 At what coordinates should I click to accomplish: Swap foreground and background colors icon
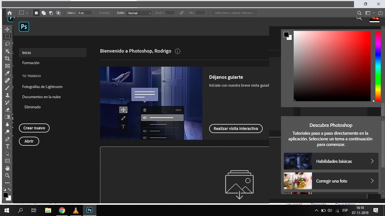(10, 190)
